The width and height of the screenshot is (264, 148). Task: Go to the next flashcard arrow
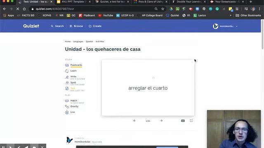pos(161,120)
